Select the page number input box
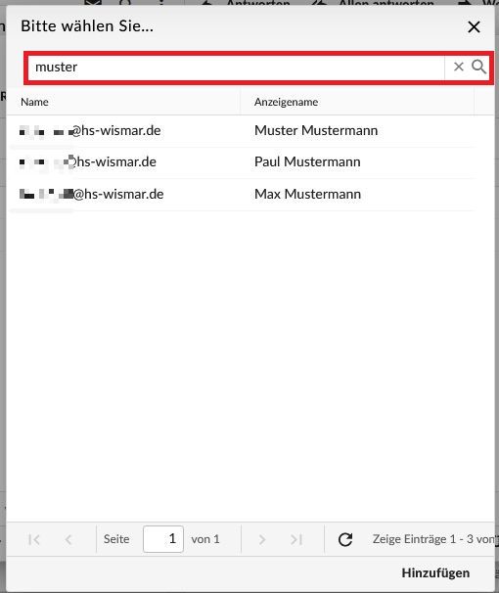Viewport: 499px width, 593px height. pos(163,539)
